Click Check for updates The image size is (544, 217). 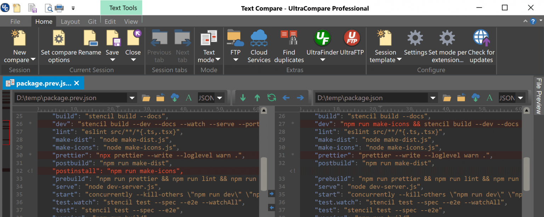point(481,46)
